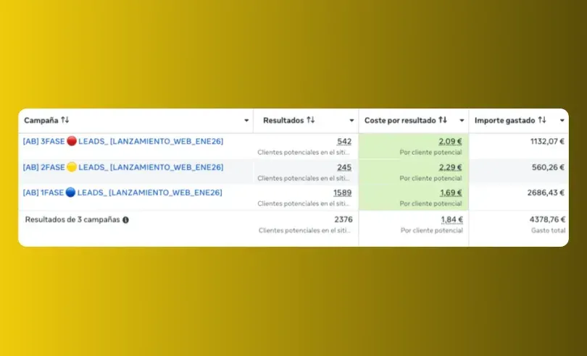This screenshot has height=356, width=587.
Task: Sort by Coste por resultado arrows
Action: click(443, 120)
